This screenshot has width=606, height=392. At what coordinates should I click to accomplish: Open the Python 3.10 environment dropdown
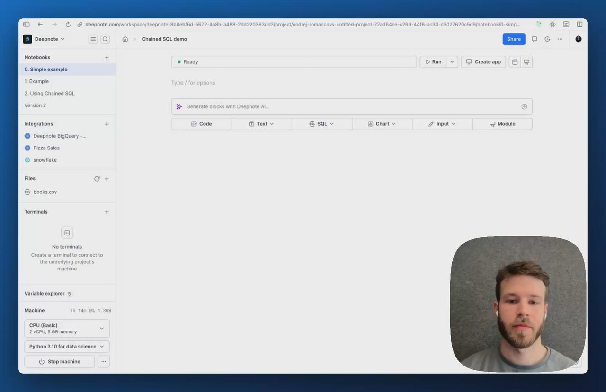pos(67,347)
